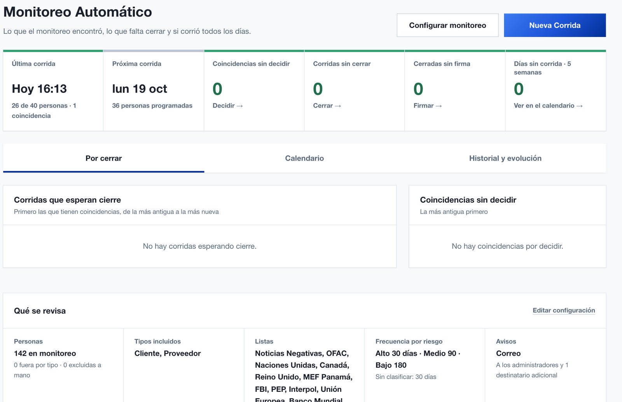Open Ver en el calendario link
This screenshot has width=622, height=402.
(548, 106)
